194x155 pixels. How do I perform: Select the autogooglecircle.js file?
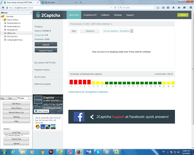coord(13,40)
